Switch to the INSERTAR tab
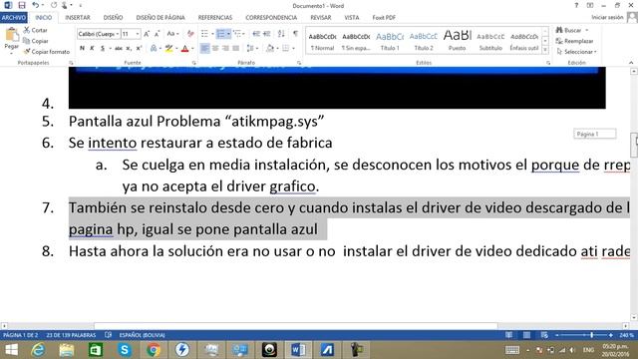This screenshot has width=638, height=359. click(78, 18)
